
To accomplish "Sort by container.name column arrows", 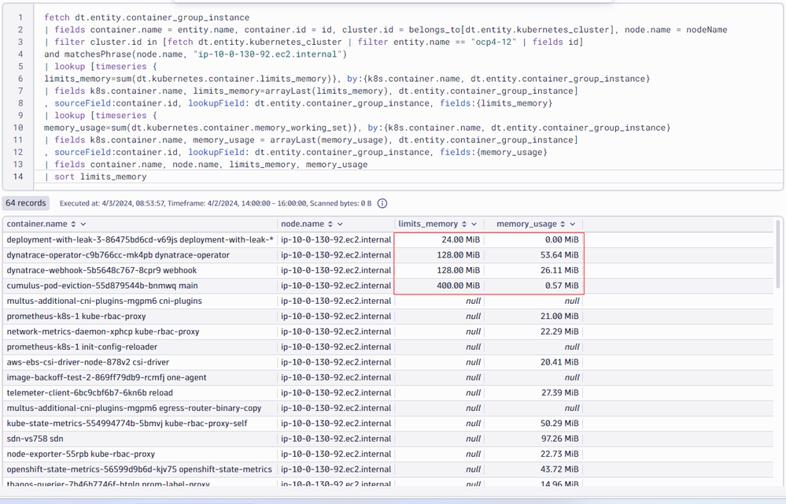I will [x=73, y=224].
